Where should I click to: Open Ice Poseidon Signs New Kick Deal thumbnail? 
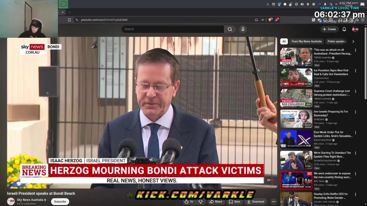(296, 77)
